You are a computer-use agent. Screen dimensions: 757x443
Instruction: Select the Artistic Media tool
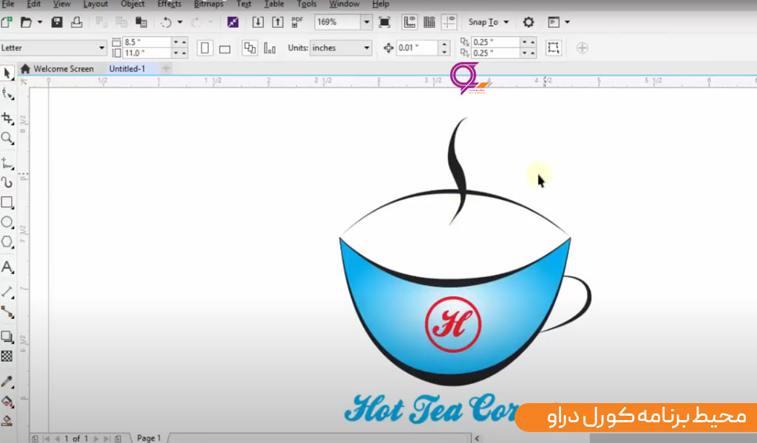[x=7, y=182]
